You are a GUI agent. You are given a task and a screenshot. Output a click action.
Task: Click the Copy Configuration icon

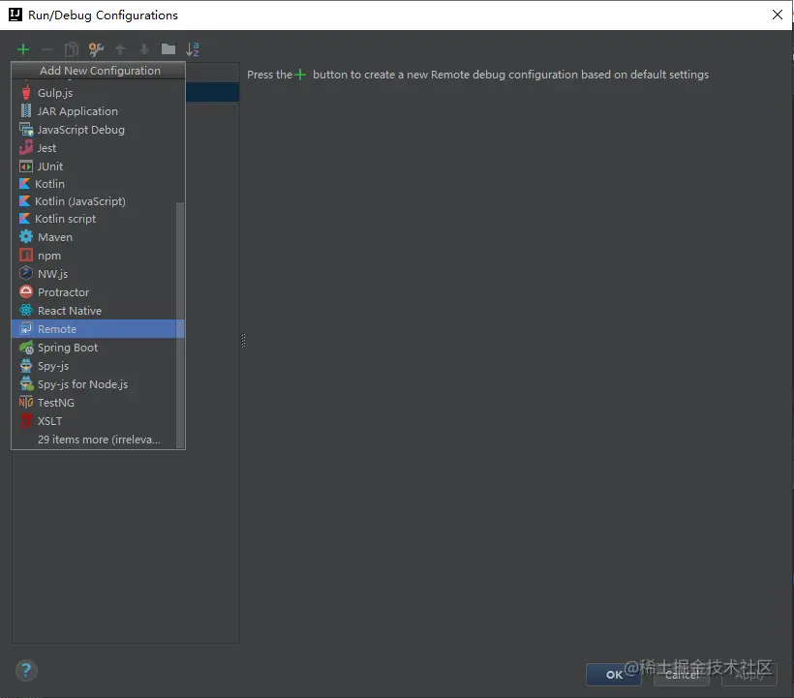pyautogui.click(x=72, y=49)
